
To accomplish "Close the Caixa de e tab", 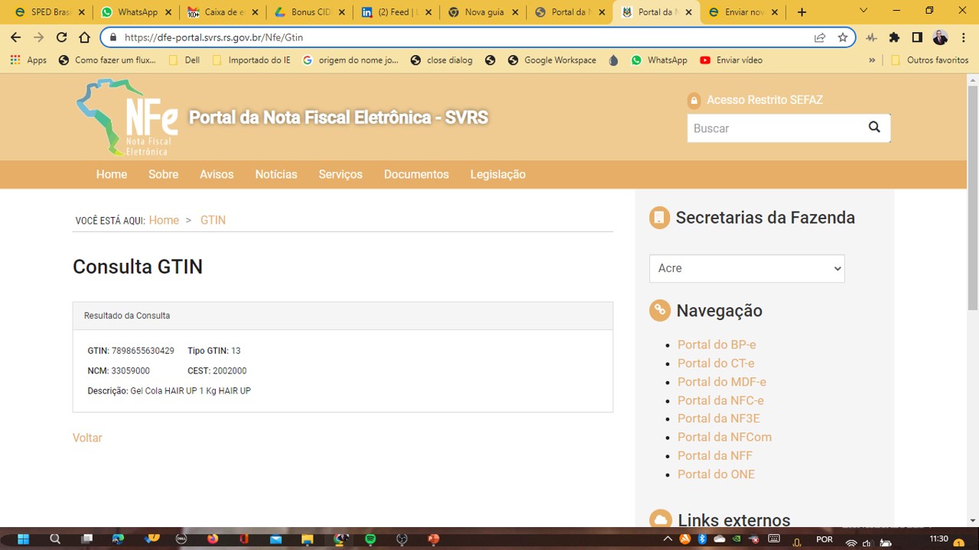I will 255,12.
